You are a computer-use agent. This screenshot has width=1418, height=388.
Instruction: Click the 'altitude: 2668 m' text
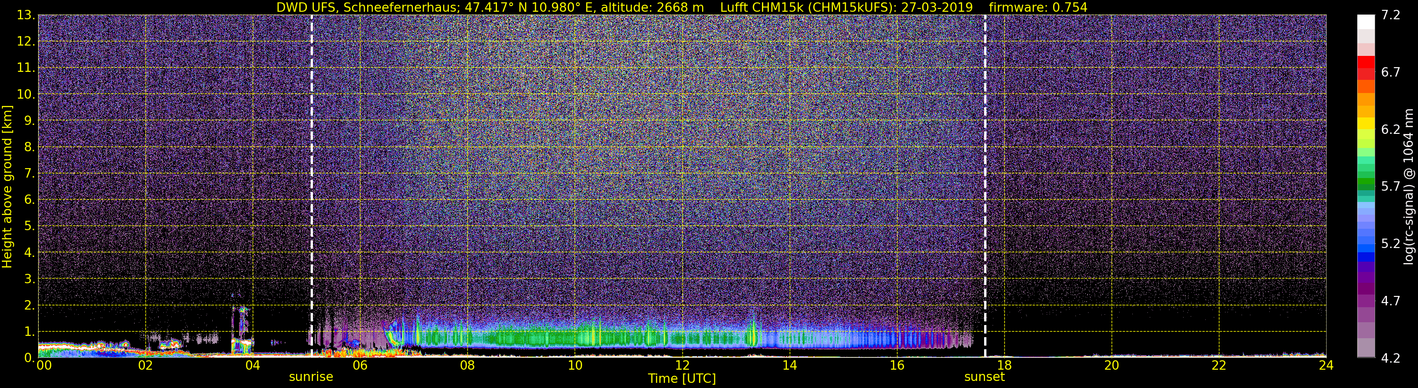point(652,7)
